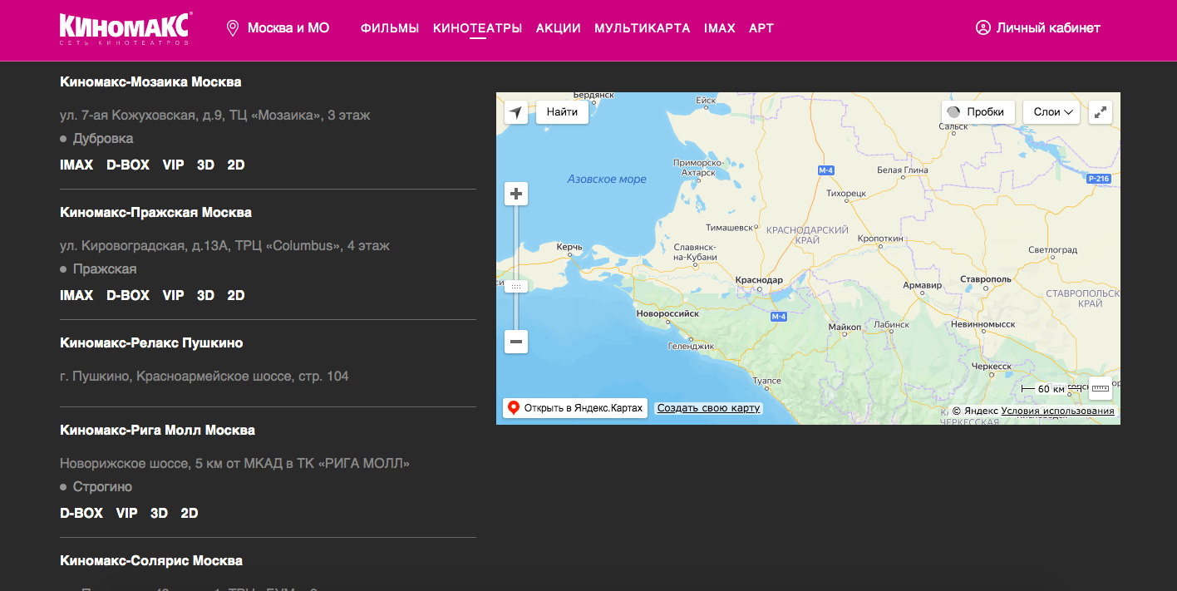
Task: Click 3D tag under Киномакс-Пражская
Action: pos(205,296)
